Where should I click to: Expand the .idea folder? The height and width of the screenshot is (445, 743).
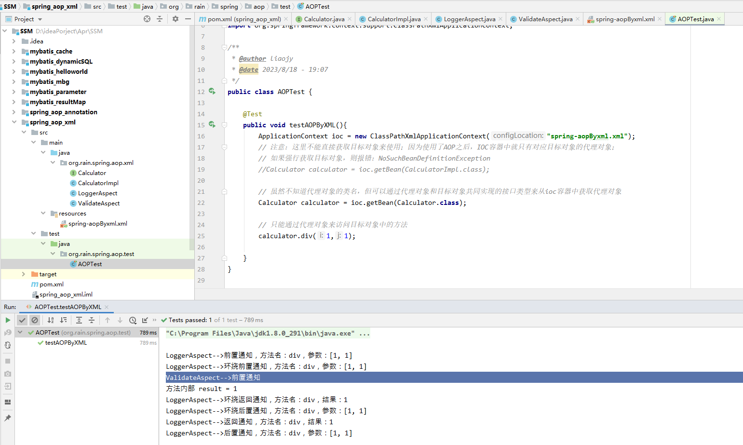pyautogui.click(x=14, y=41)
